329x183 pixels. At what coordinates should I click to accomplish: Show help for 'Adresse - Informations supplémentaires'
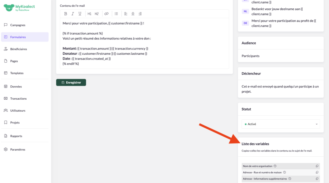290,178
